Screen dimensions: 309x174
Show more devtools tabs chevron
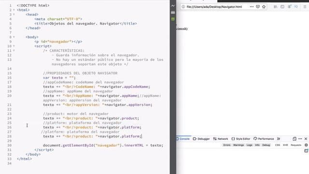279,139
